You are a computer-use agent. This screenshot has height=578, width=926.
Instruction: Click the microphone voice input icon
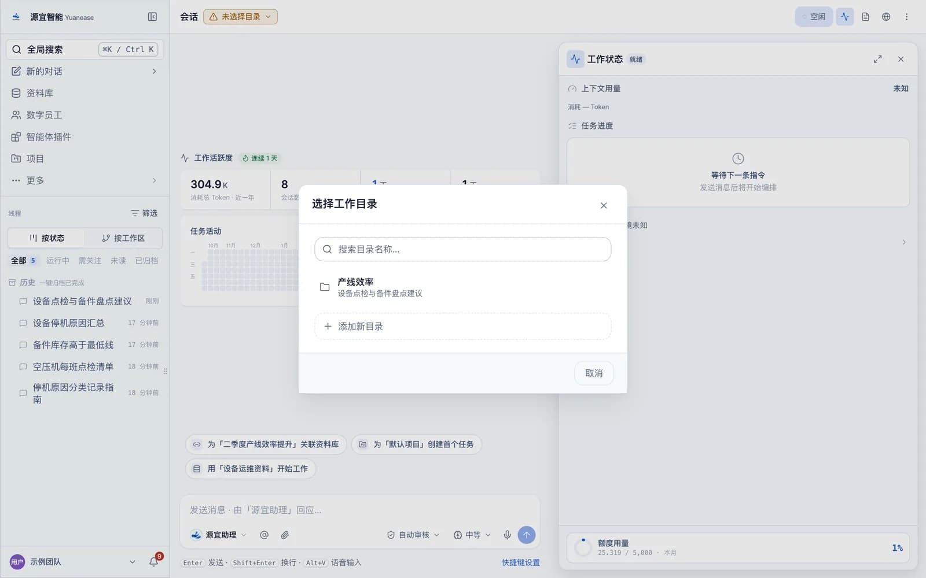click(x=507, y=535)
